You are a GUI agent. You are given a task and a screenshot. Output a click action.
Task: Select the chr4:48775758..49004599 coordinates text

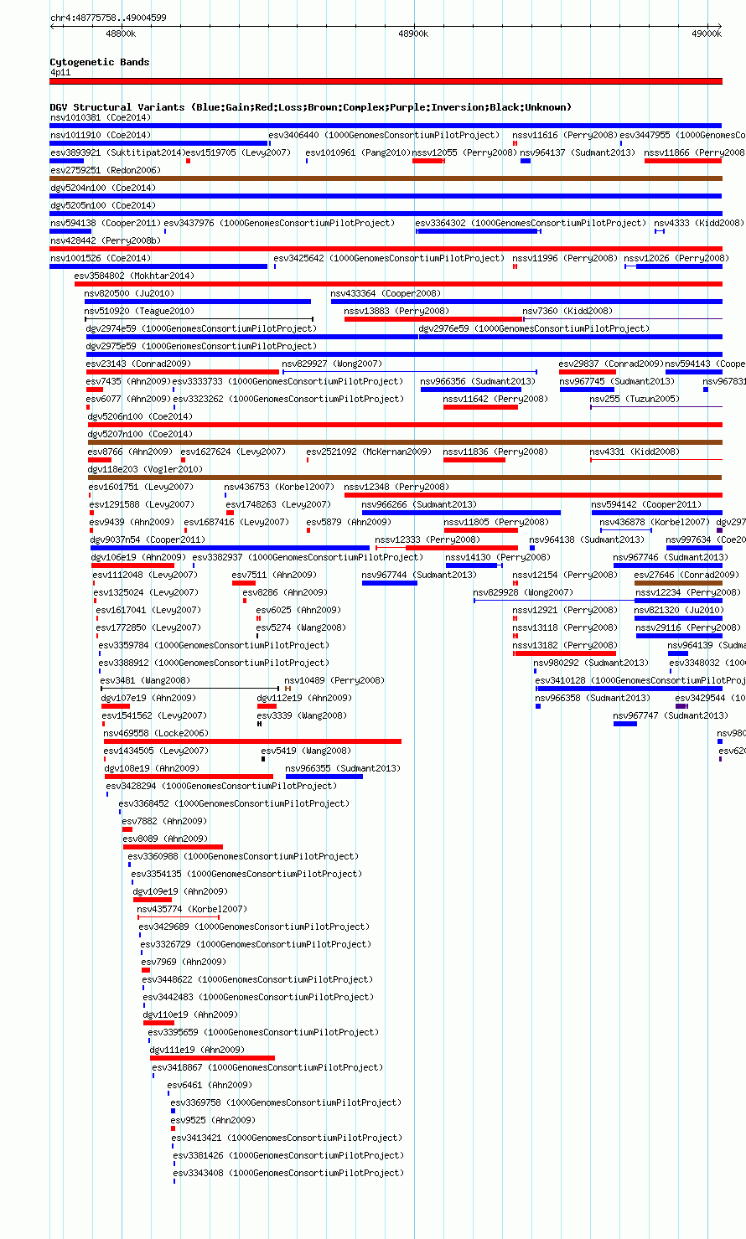tap(108, 18)
